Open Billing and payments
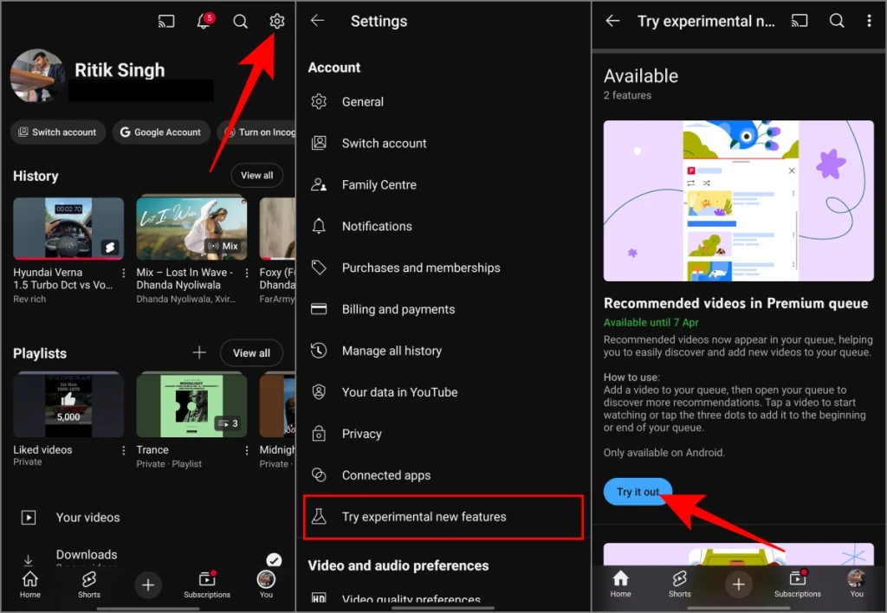 [x=443, y=309]
